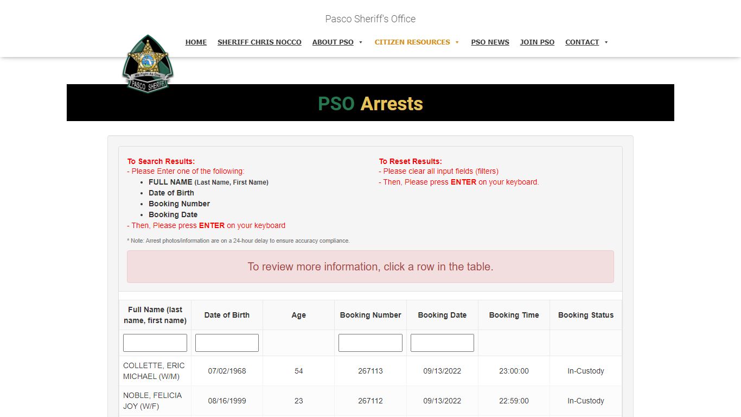Focus the Date of Birth filter field
The width and height of the screenshot is (741, 417).
click(227, 343)
